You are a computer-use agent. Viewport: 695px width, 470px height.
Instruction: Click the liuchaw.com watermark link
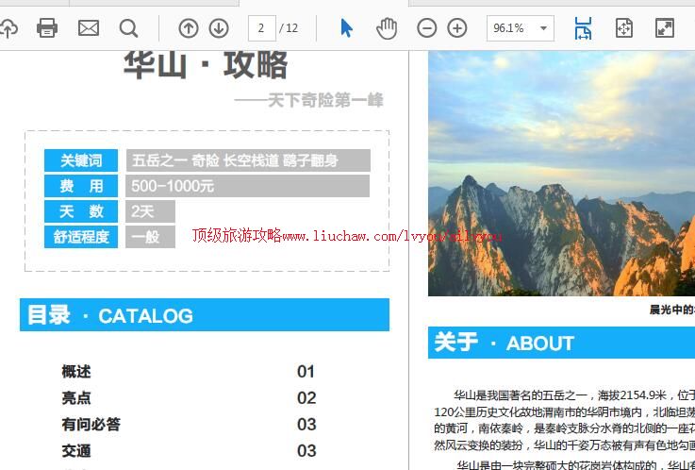click(x=347, y=235)
